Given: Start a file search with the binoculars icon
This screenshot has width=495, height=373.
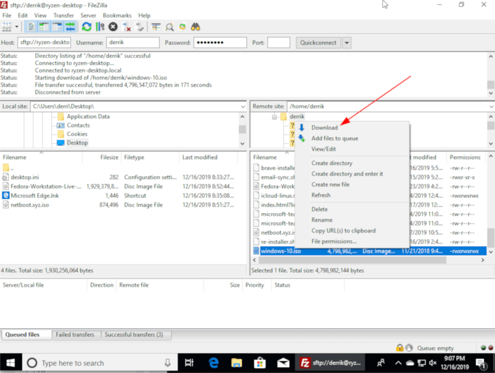Looking at the screenshot, I should 195,27.
